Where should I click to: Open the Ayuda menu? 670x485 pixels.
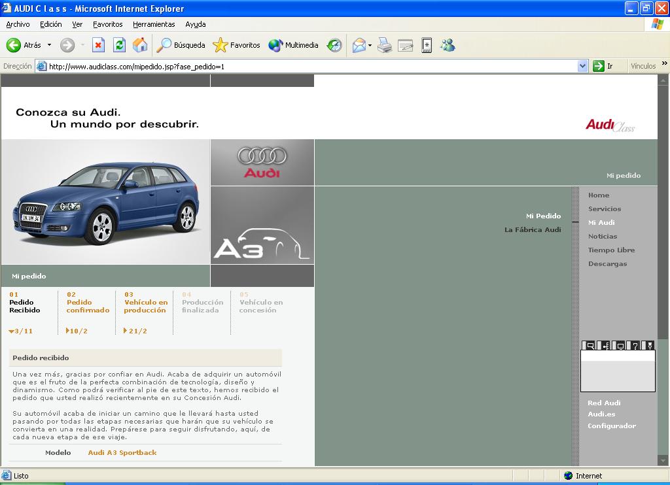pyautogui.click(x=195, y=24)
